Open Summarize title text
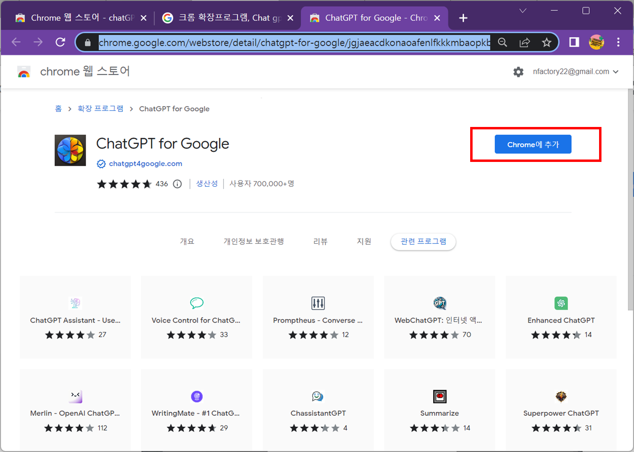The image size is (634, 452). 440,413
